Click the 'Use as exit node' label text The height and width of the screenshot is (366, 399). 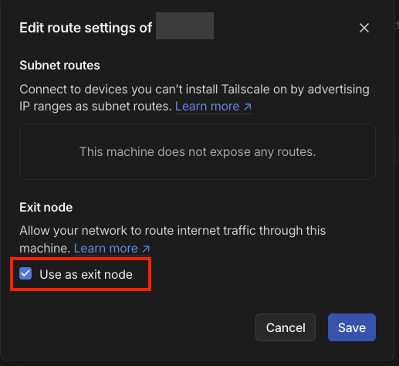pos(86,274)
